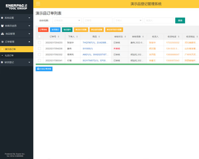The width and height of the screenshot is (199, 159).
Task: Click the hamburger menu icon in header
Action: (38, 4)
